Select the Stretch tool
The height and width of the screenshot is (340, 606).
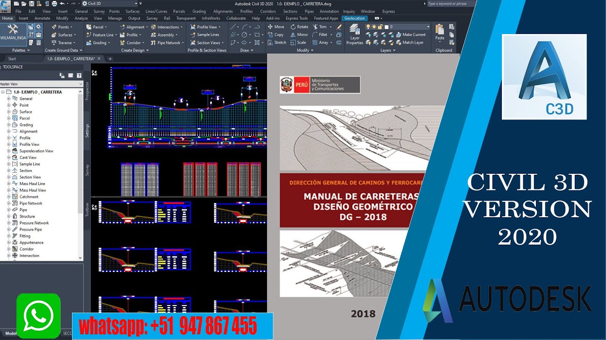(x=276, y=42)
